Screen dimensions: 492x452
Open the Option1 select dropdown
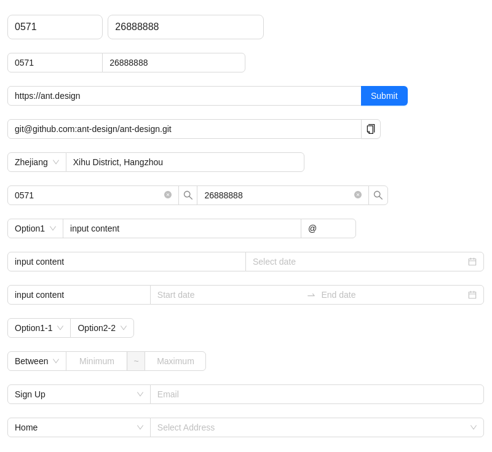pos(36,228)
